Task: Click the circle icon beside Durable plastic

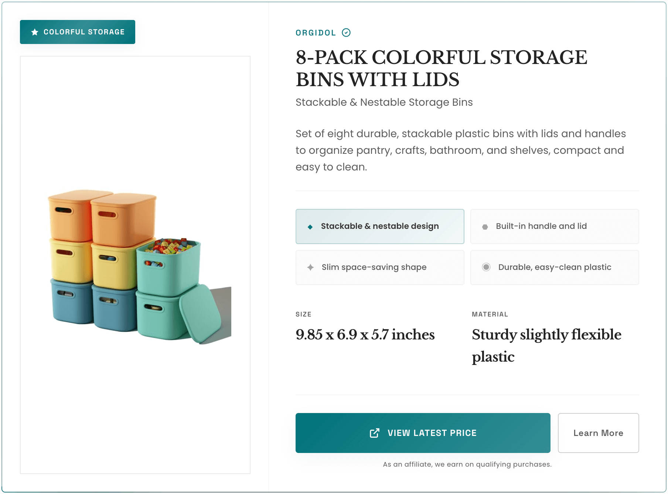Action: (x=486, y=267)
